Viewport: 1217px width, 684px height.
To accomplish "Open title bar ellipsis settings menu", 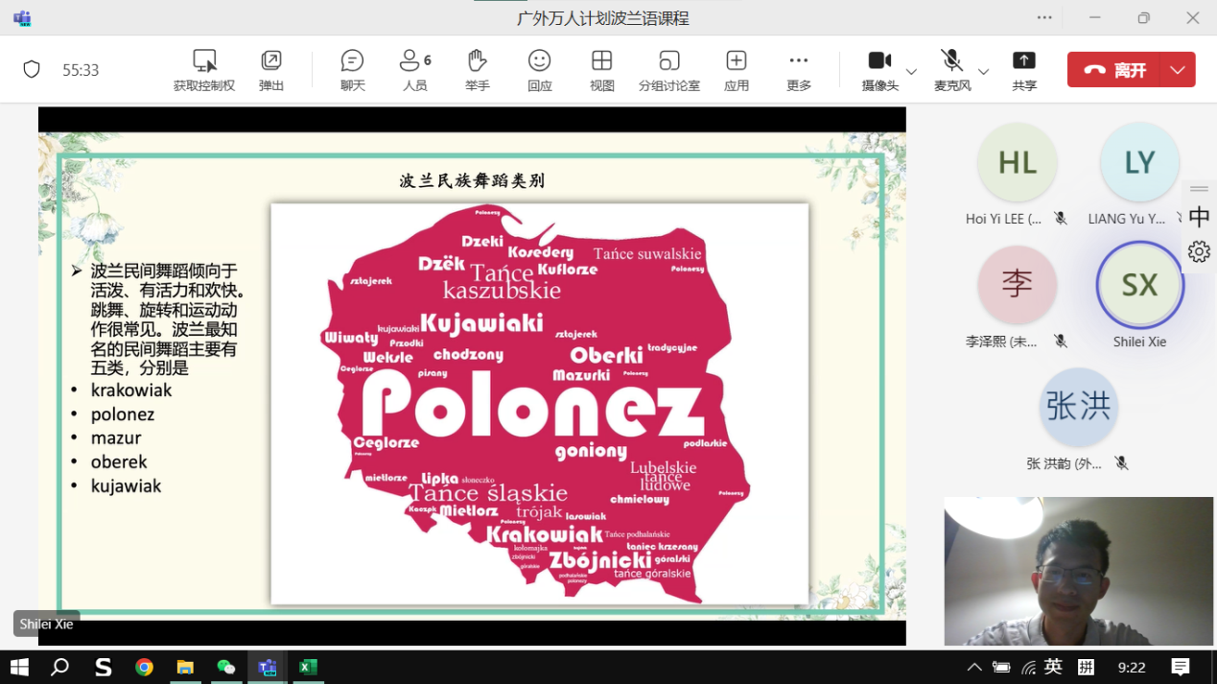I will [1044, 18].
